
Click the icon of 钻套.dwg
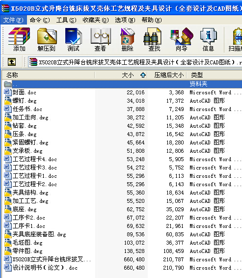coord(8,126)
